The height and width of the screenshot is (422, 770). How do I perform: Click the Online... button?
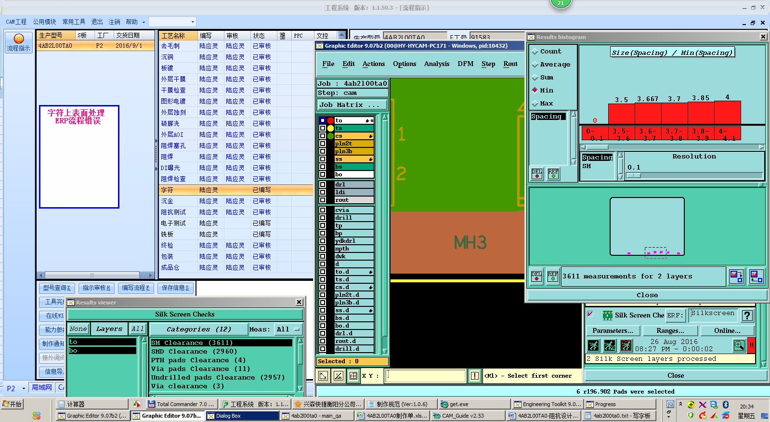pyautogui.click(x=728, y=330)
